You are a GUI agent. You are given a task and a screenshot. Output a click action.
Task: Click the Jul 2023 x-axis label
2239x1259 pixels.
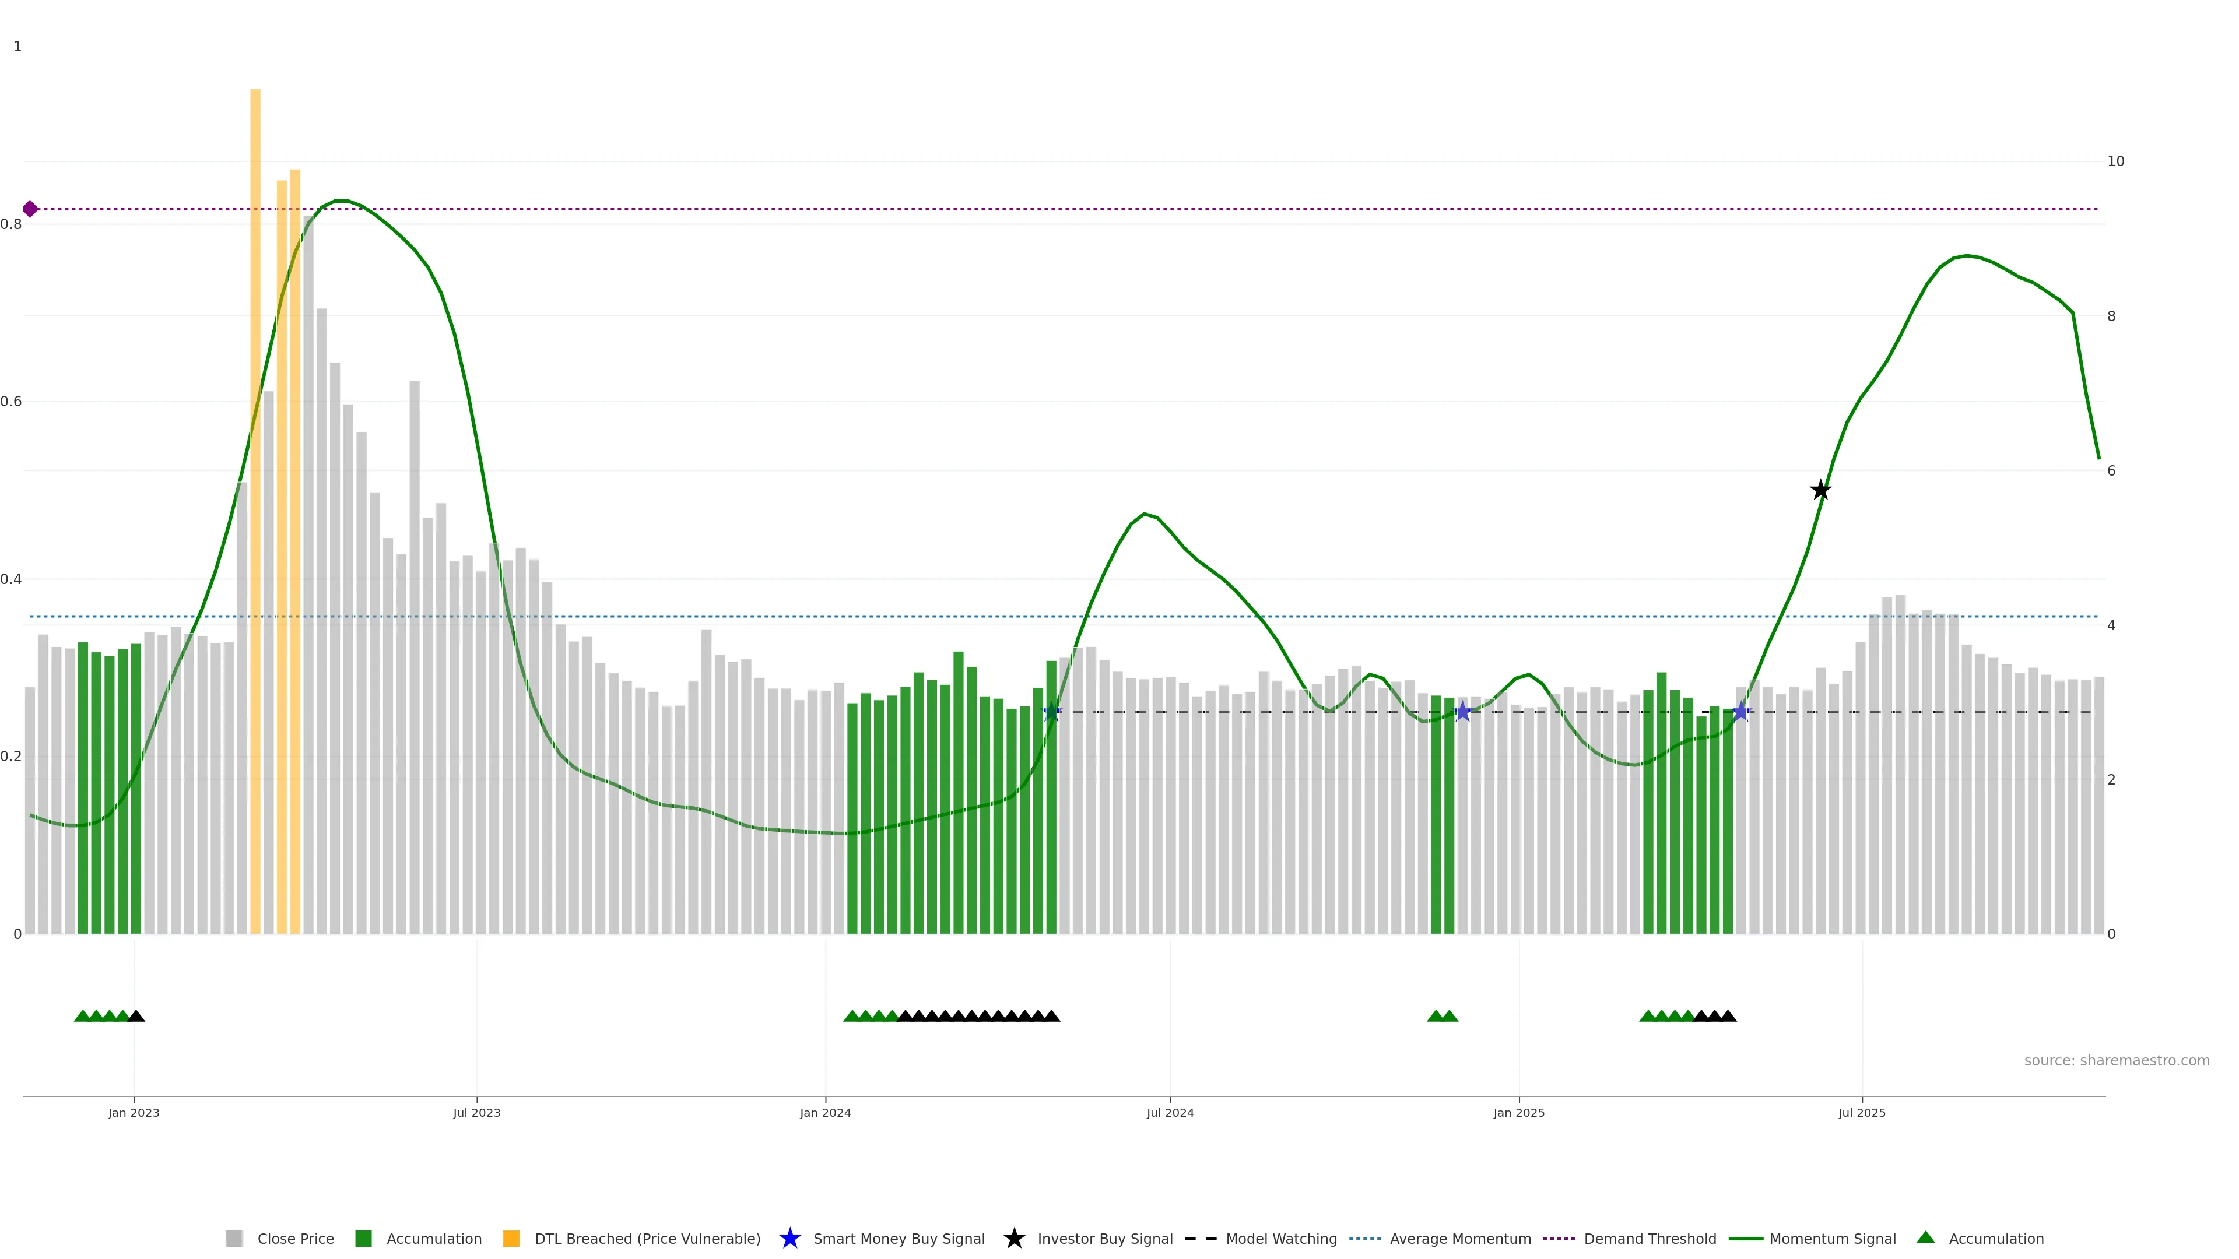476,1113
